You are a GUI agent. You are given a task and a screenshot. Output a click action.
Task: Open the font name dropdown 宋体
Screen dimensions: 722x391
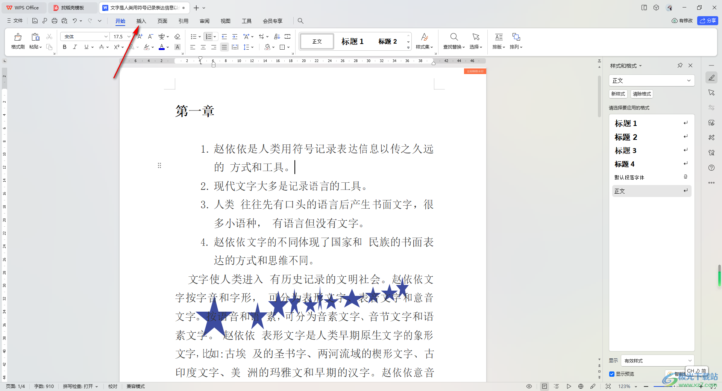[x=106, y=36]
